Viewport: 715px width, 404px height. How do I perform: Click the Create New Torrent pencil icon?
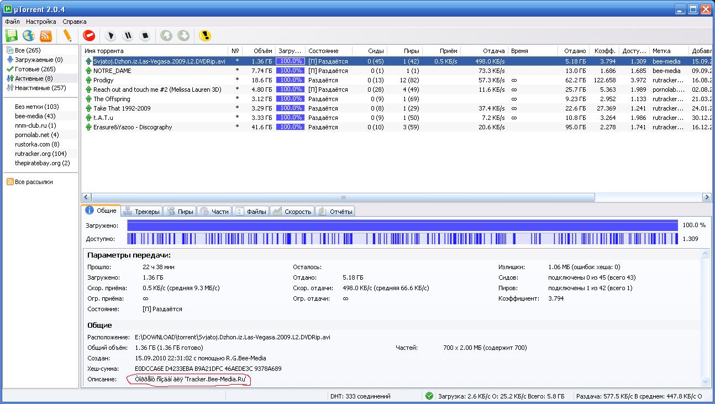(67, 36)
